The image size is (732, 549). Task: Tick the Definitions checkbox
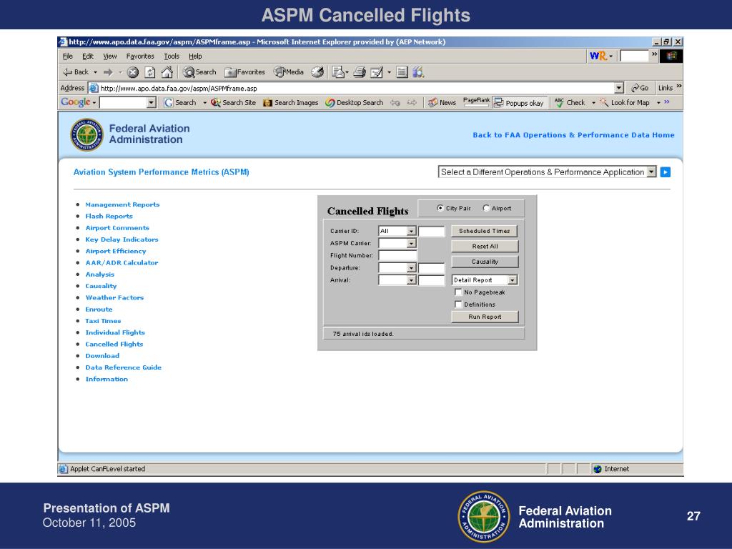[x=458, y=305]
